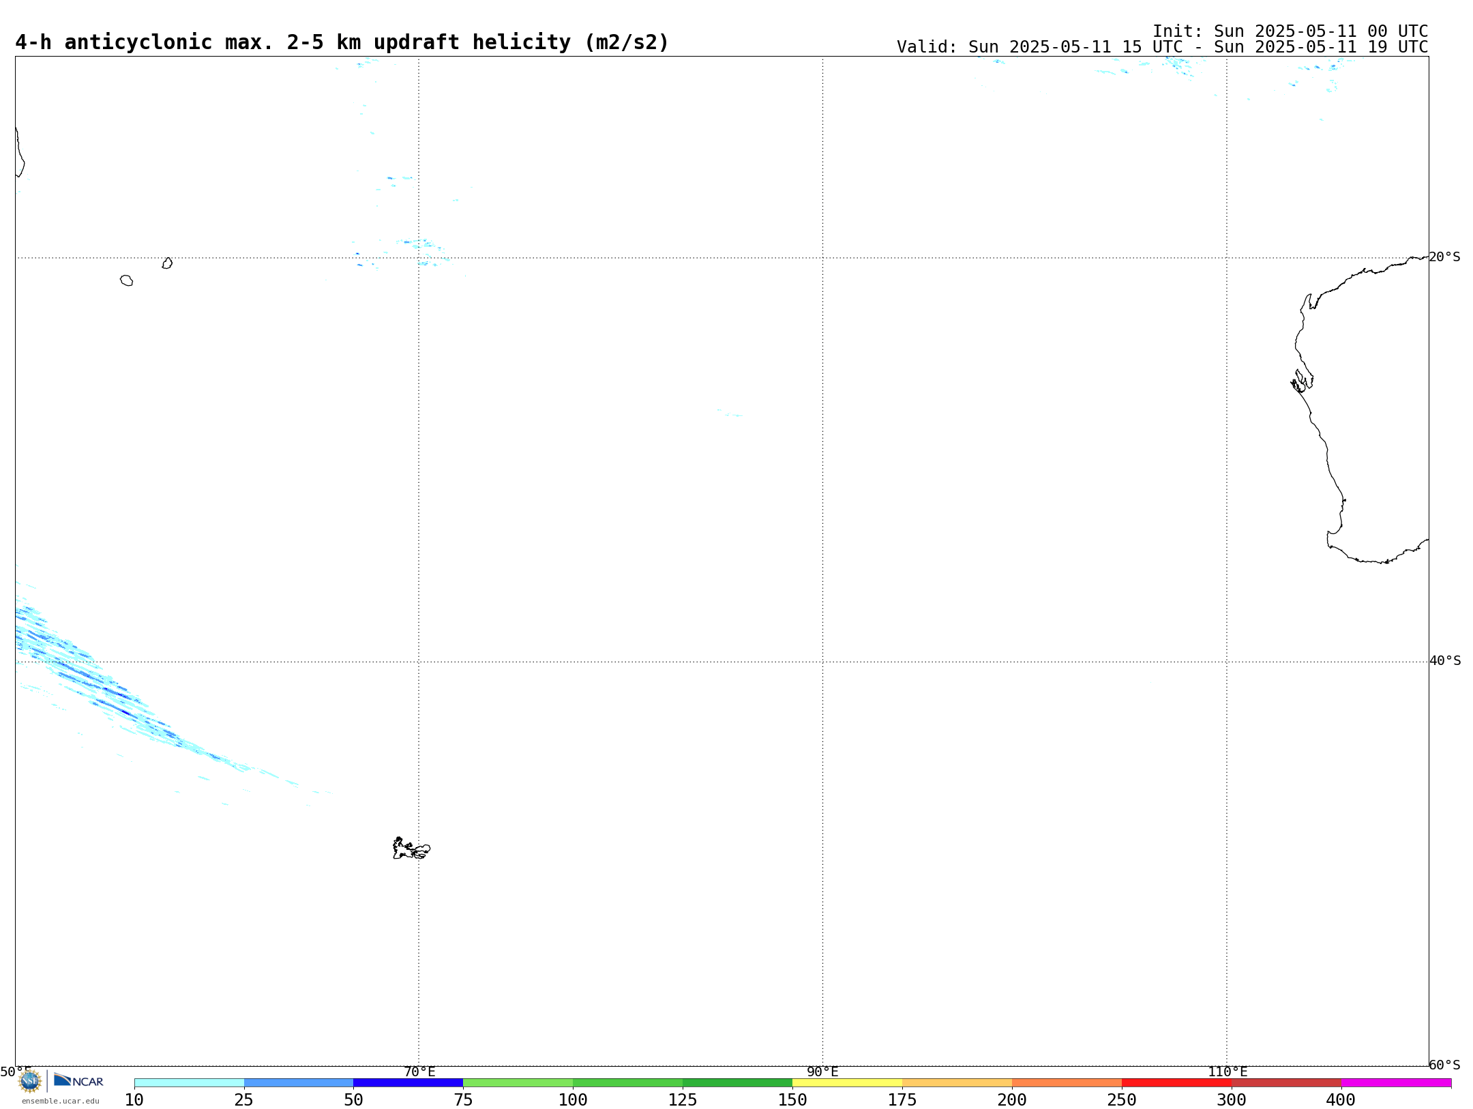Click the 90°E longitude label
Screen dimensions: 1473x1109
(822, 1071)
